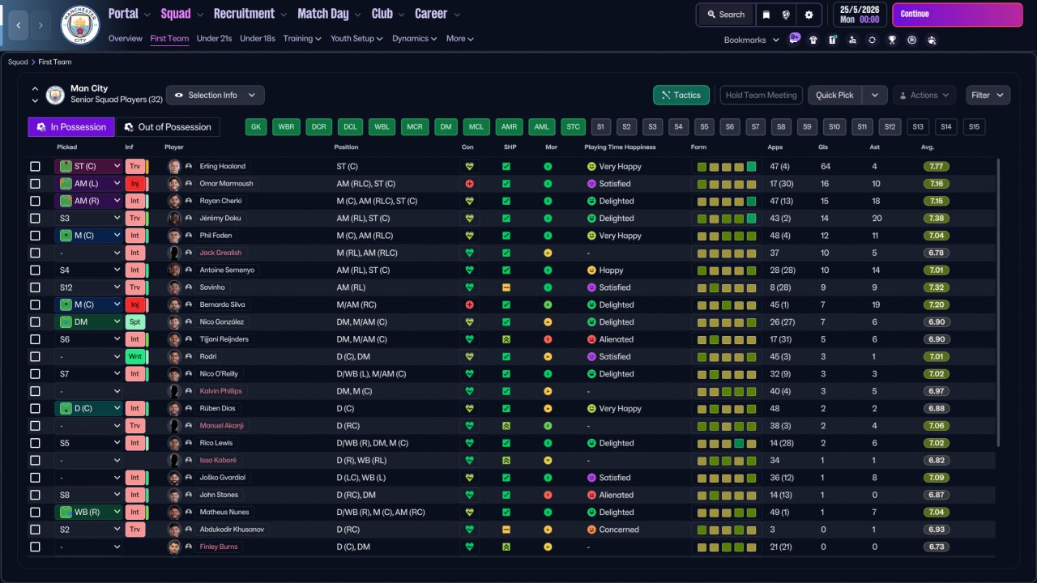The image size is (1037, 583).
Task: Click the paw print icon shortcut
Action: click(x=932, y=40)
